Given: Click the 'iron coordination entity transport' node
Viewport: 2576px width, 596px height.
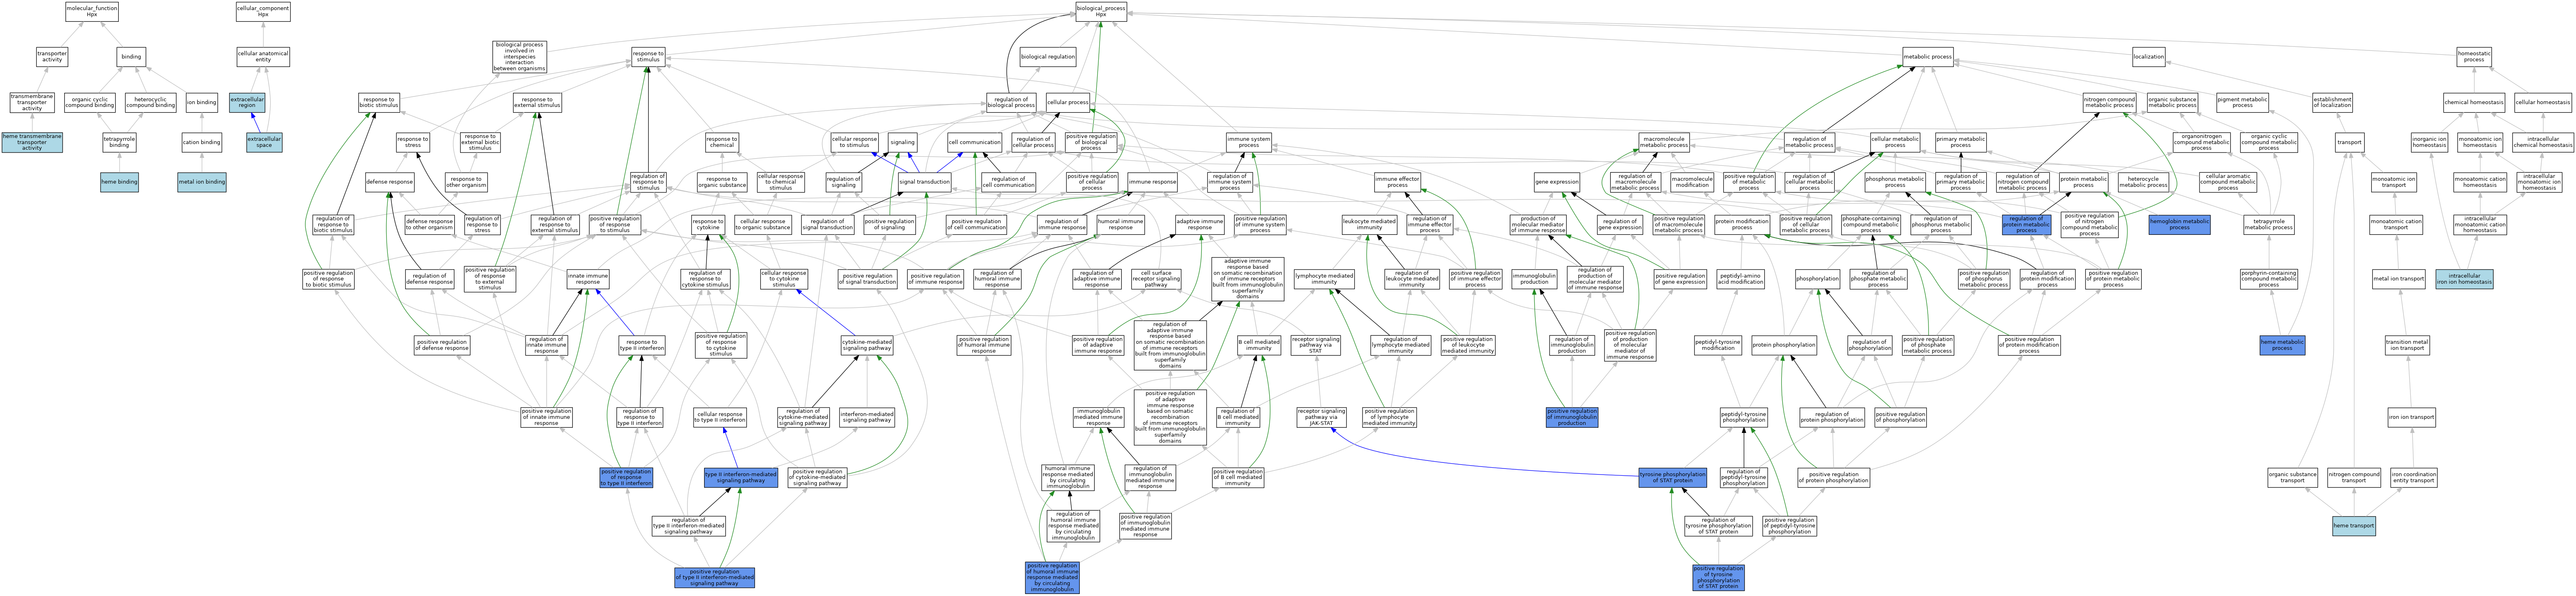Looking at the screenshot, I should tap(2414, 477).
